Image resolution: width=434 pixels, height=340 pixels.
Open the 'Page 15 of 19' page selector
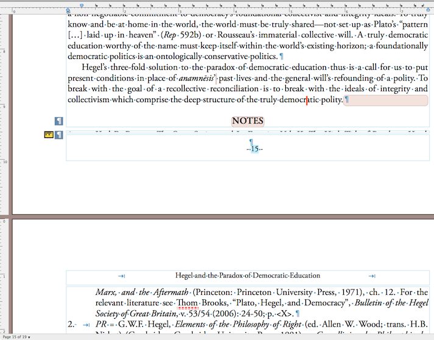(16, 337)
